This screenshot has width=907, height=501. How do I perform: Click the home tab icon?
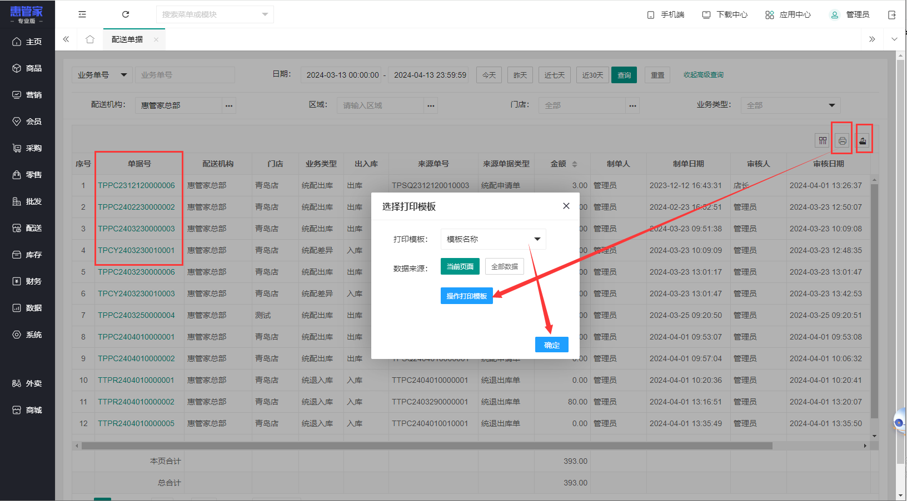point(90,39)
